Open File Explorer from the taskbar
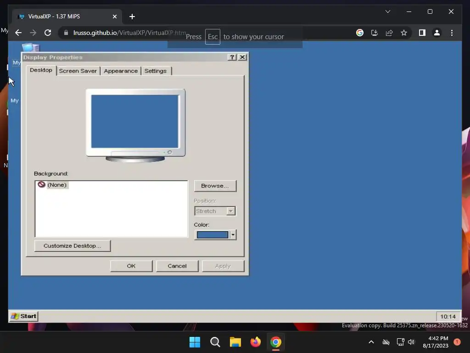470x353 pixels. pyautogui.click(x=235, y=342)
